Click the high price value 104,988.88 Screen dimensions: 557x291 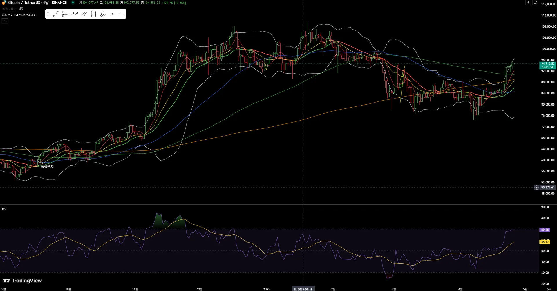click(111, 3)
